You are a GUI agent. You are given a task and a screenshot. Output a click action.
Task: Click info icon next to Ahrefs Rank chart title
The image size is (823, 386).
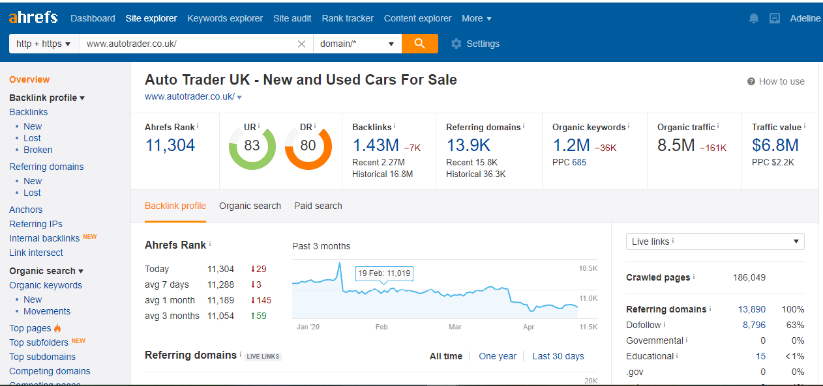click(210, 244)
